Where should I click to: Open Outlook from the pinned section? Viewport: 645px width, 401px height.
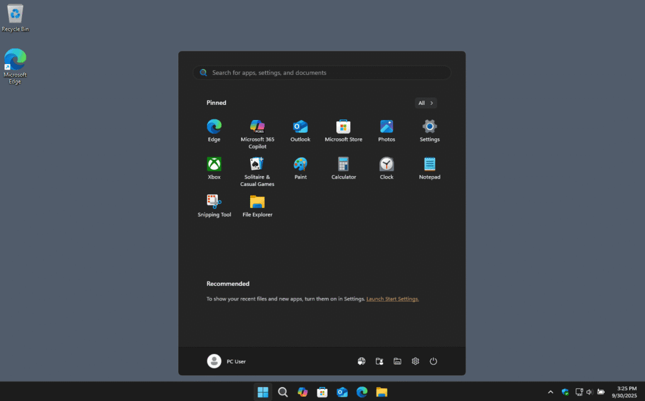click(x=300, y=126)
